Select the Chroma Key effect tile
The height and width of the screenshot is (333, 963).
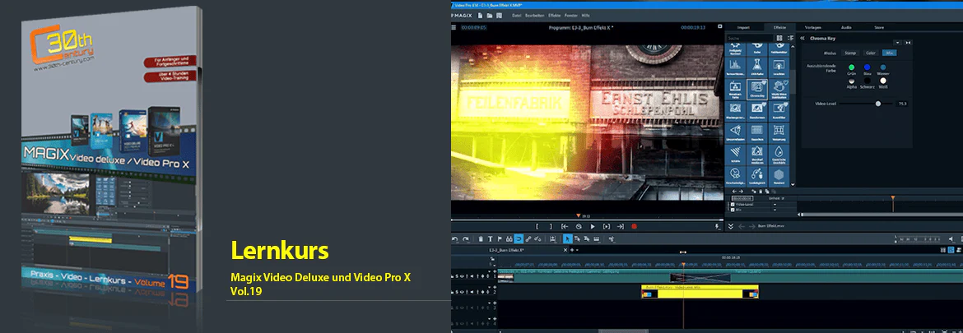pos(756,90)
